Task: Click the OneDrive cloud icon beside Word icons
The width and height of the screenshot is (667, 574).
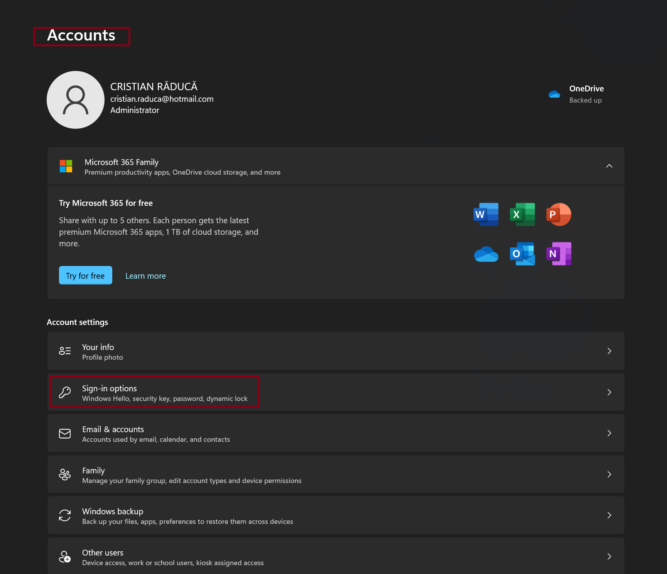Action: tap(486, 254)
